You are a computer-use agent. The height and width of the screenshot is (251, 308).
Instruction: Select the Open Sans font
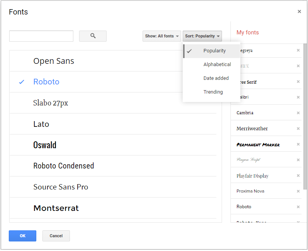point(53,61)
